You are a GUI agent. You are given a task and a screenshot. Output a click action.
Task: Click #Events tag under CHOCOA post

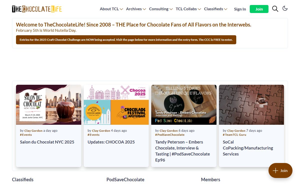pyautogui.click(x=93, y=135)
